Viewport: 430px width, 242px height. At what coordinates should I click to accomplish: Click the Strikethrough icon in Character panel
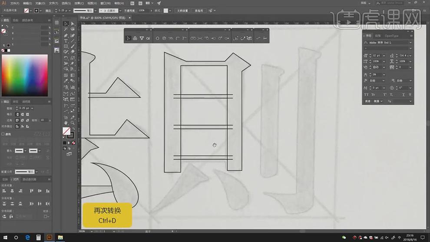(410, 95)
